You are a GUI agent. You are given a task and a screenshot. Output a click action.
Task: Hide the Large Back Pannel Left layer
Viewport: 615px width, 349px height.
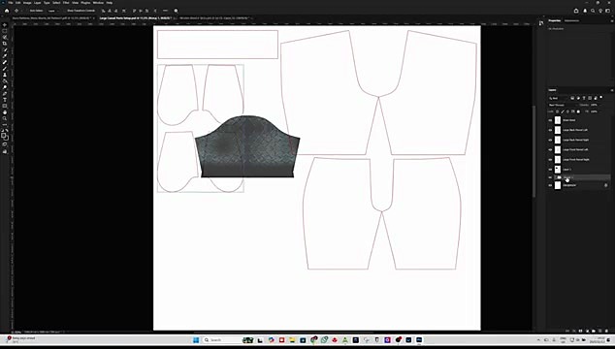(550, 130)
